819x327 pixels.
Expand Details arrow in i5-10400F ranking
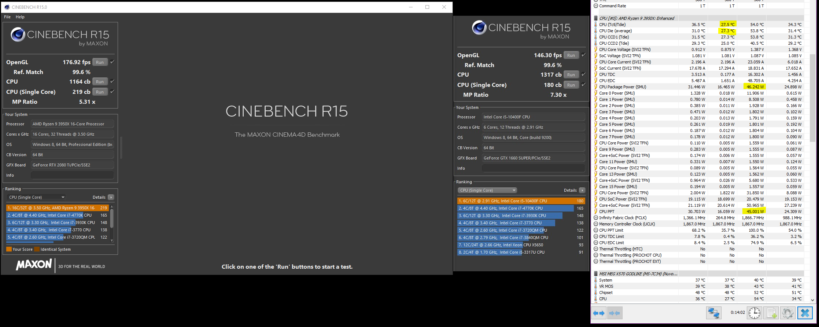click(x=582, y=190)
